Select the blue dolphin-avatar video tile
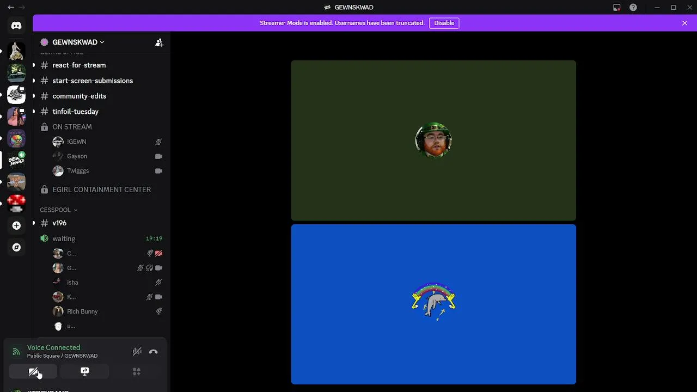Viewport: 697px width, 392px height. (433, 304)
